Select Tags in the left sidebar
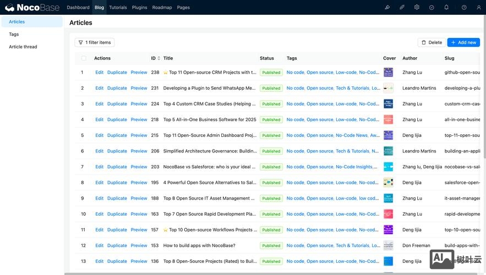This screenshot has height=275, width=486. coord(14,34)
